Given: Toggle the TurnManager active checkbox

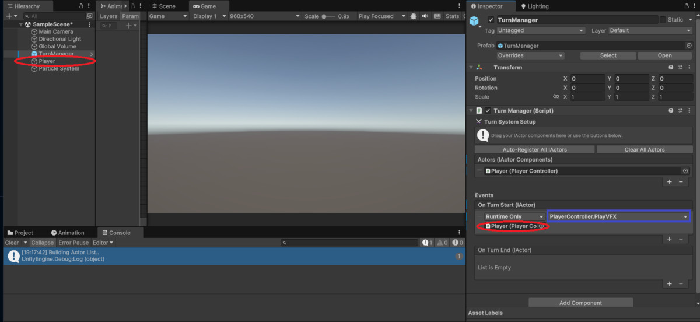Looking at the screenshot, I should 491,20.
